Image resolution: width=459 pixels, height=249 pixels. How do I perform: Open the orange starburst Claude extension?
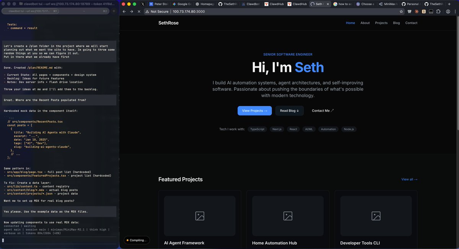point(417,11)
